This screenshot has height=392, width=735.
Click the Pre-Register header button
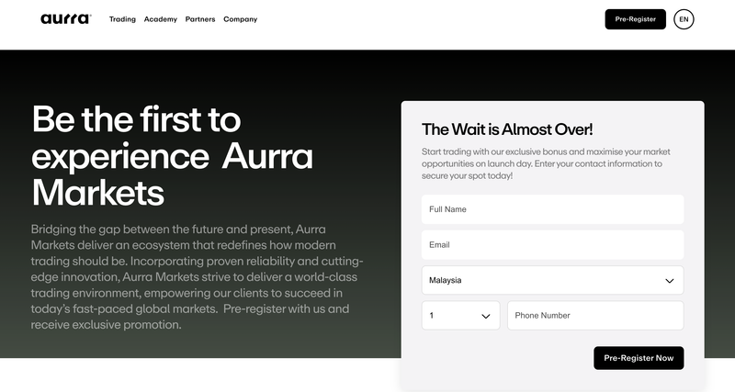635,19
